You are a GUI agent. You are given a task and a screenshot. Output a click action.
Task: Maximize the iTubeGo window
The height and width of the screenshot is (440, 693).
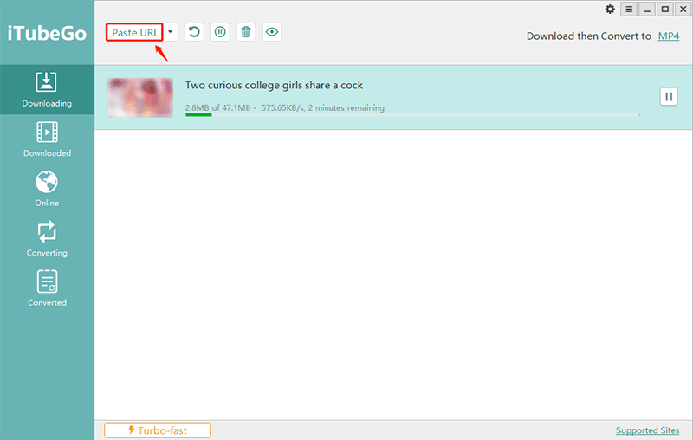coord(665,10)
